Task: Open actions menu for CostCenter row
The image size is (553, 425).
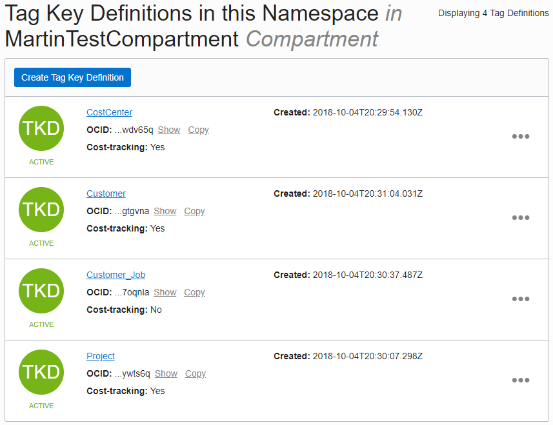Action: 520,137
